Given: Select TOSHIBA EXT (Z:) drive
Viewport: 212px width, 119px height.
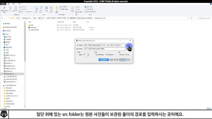Looking at the screenshot, I should (x=10, y=82).
